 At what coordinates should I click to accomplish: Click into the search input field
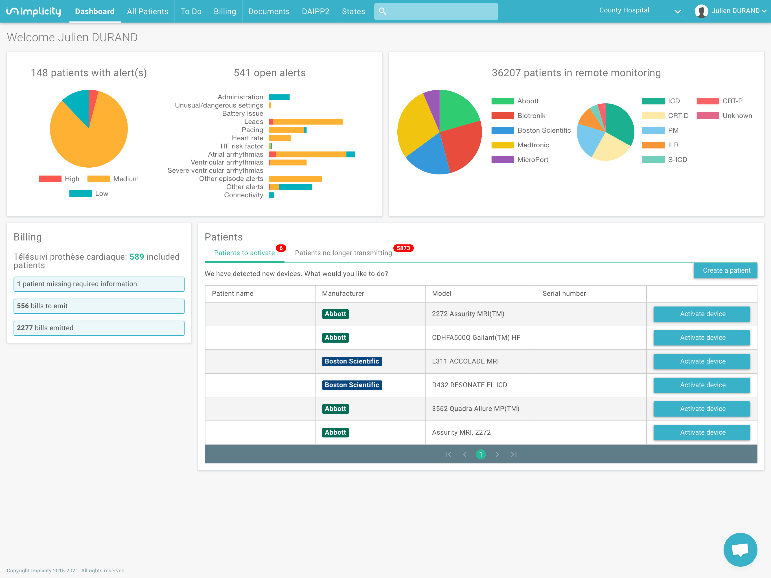click(x=436, y=12)
